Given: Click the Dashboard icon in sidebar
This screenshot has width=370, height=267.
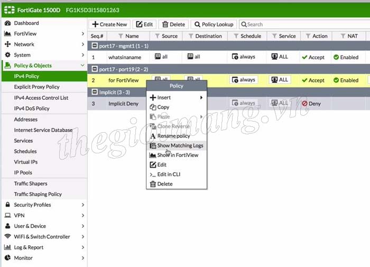Looking at the screenshot, I should pyautogui.click(x=8, y=23).
